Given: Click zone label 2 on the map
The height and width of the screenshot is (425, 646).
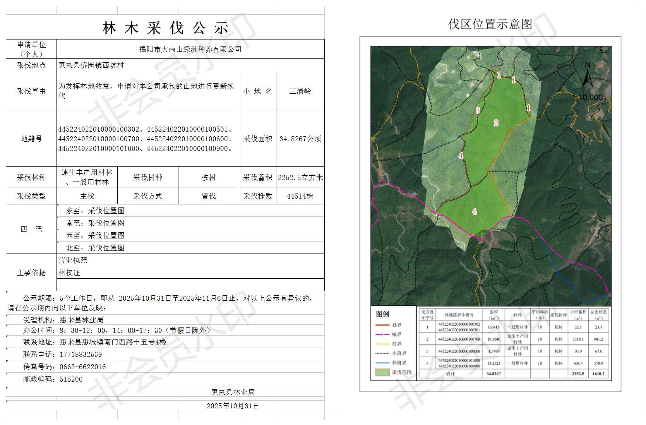Looking at the screenshot, I should [496, 123].
